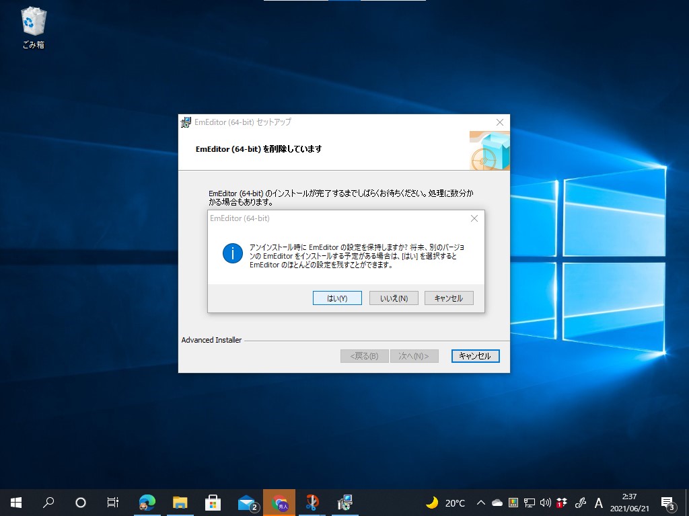This screenshot has height=516, width=689.
Task: Click キャンセル in the setup wizard footer
Action: pos(475,356)
